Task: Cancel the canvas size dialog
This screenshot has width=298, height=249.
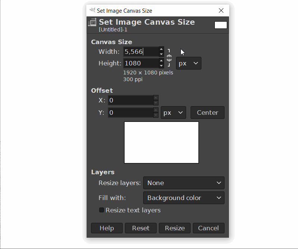Action: (208, 228)
